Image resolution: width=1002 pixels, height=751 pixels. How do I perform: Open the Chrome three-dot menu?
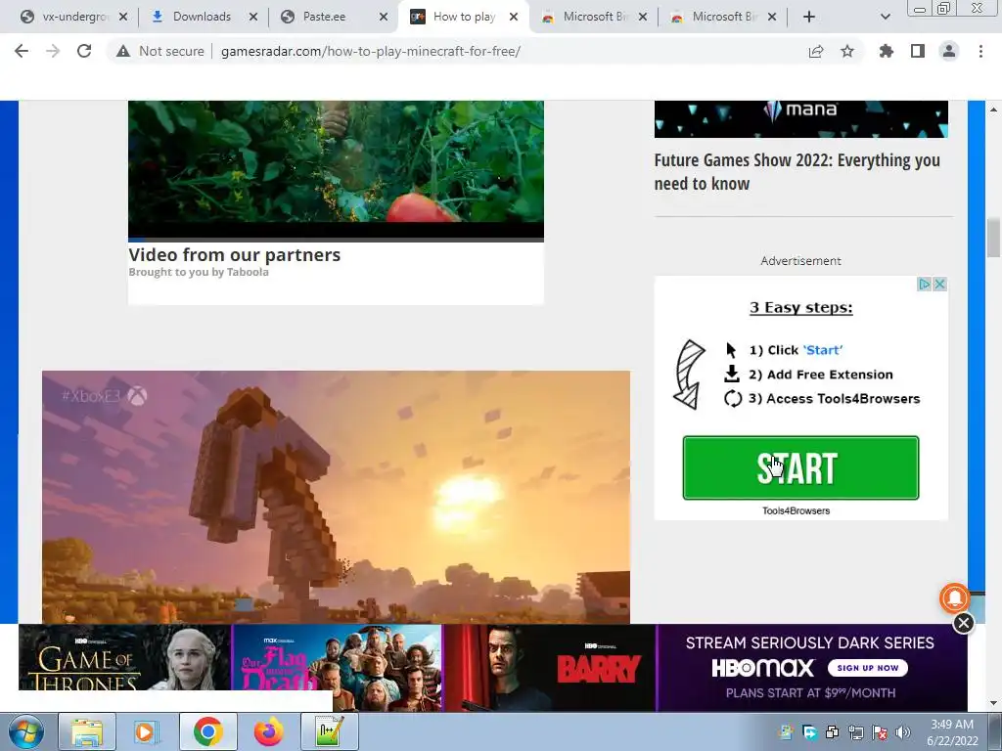point(980,51)
